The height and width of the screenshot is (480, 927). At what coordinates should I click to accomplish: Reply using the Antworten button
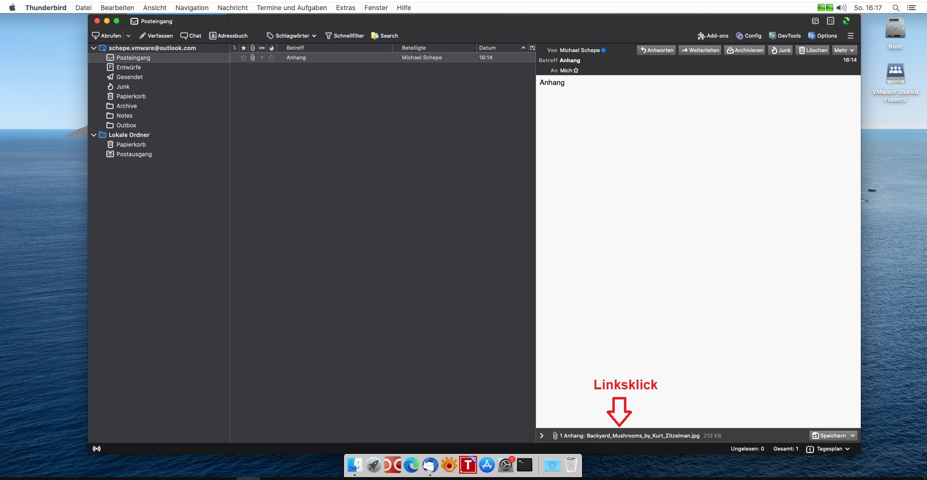[657, 50]
